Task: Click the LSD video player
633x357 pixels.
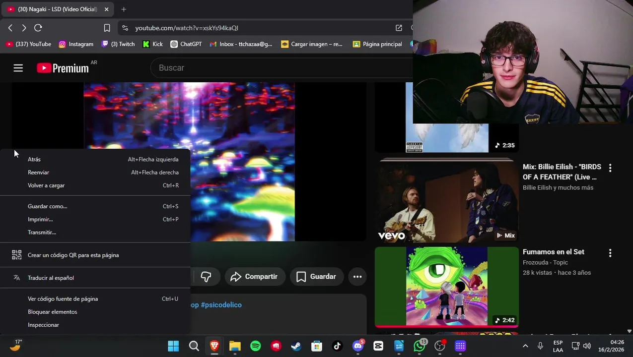Action: [x=189, y=162]
